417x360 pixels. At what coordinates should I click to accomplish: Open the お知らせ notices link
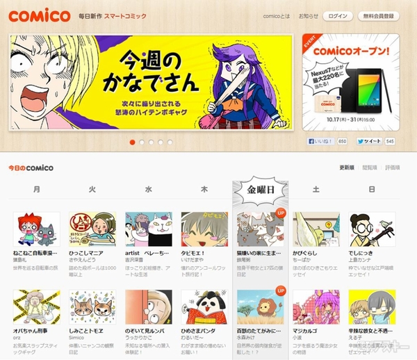coord(308,16)
